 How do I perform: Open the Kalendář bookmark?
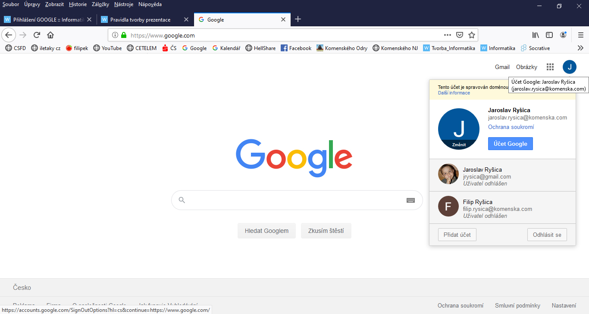226,48
